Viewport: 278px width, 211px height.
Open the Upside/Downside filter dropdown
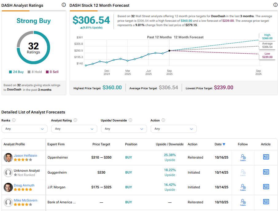pyautogui.click(x=124, y=129)
